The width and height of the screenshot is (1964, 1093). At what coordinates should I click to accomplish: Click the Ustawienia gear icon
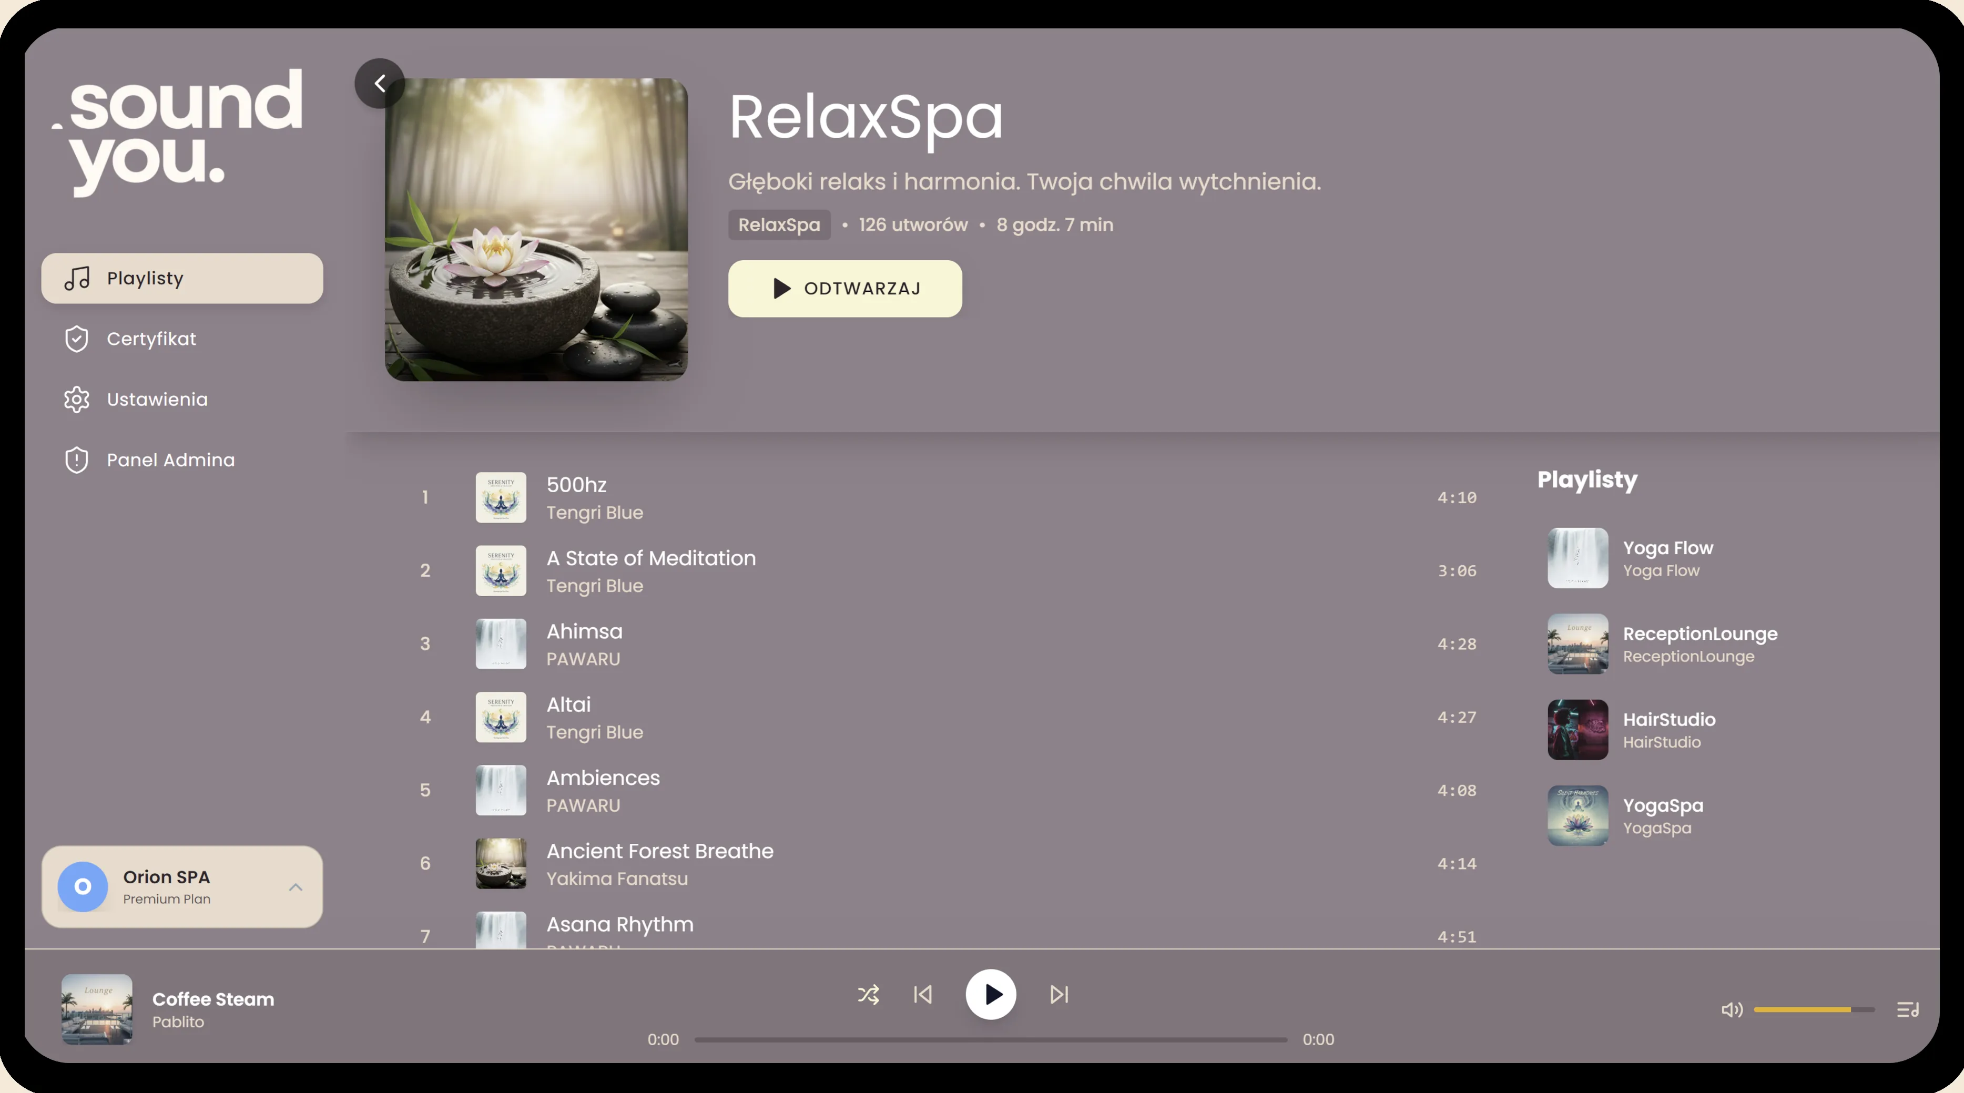(77, 400)
